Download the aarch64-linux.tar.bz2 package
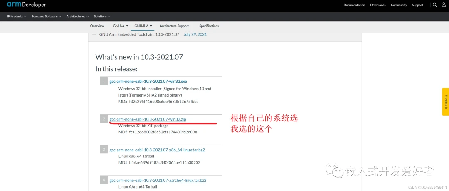 [x=158, y=181]
